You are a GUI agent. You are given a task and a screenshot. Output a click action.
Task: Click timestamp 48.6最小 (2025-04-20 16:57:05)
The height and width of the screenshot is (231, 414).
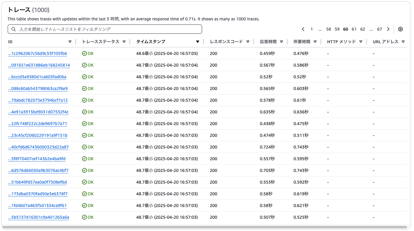point(167,53)
